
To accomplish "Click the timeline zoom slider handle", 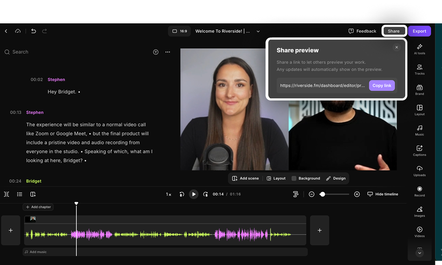I will click(x=322, y=194).
